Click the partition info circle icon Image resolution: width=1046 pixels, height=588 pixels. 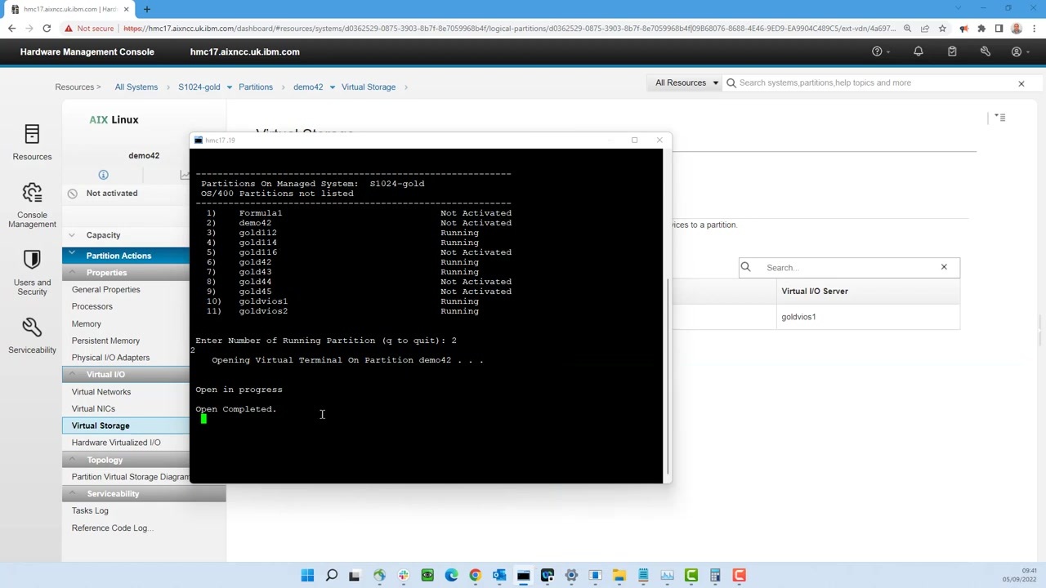coord(103,175)
